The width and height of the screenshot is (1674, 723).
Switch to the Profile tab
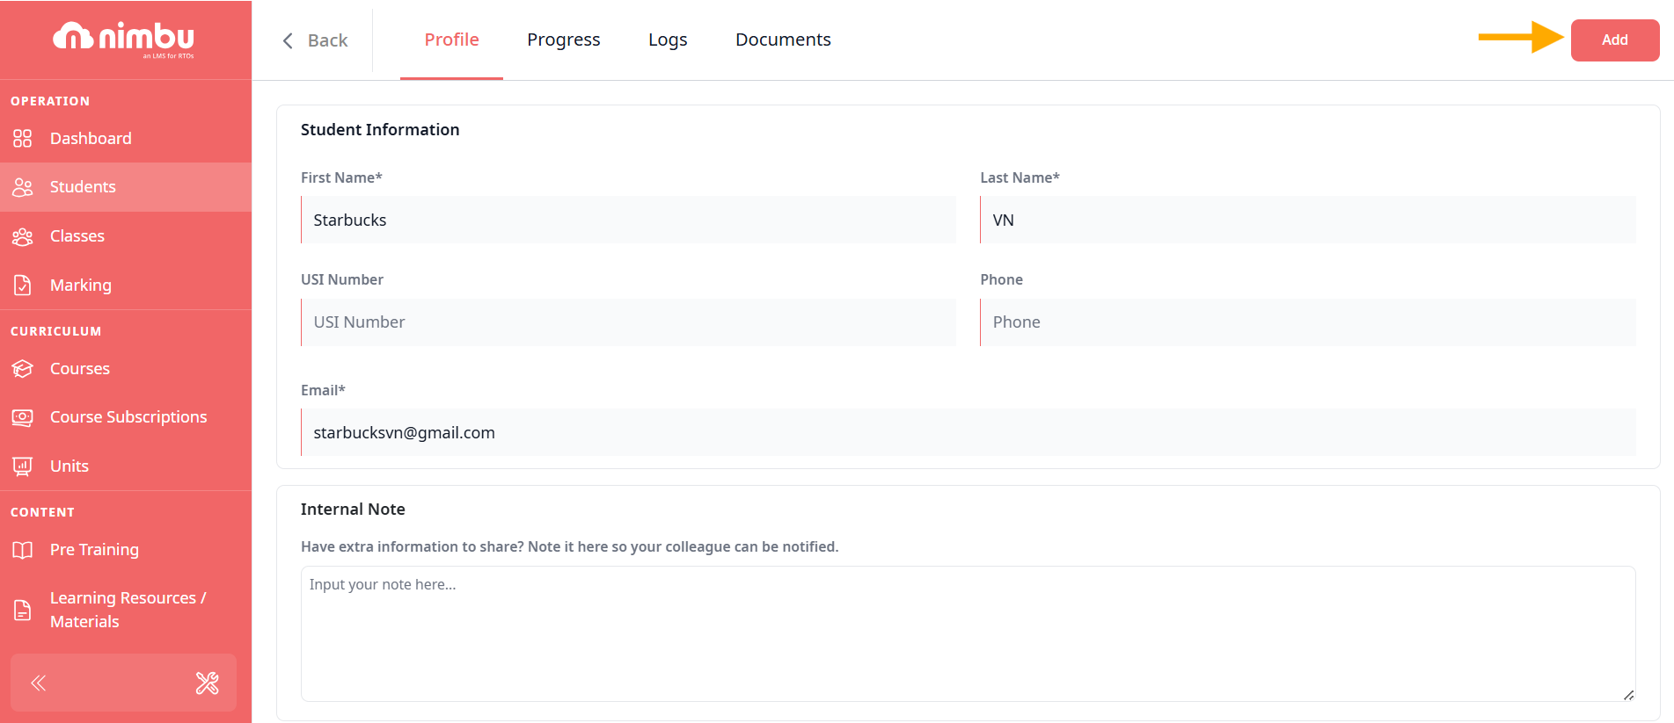click(x=451, y=40)
